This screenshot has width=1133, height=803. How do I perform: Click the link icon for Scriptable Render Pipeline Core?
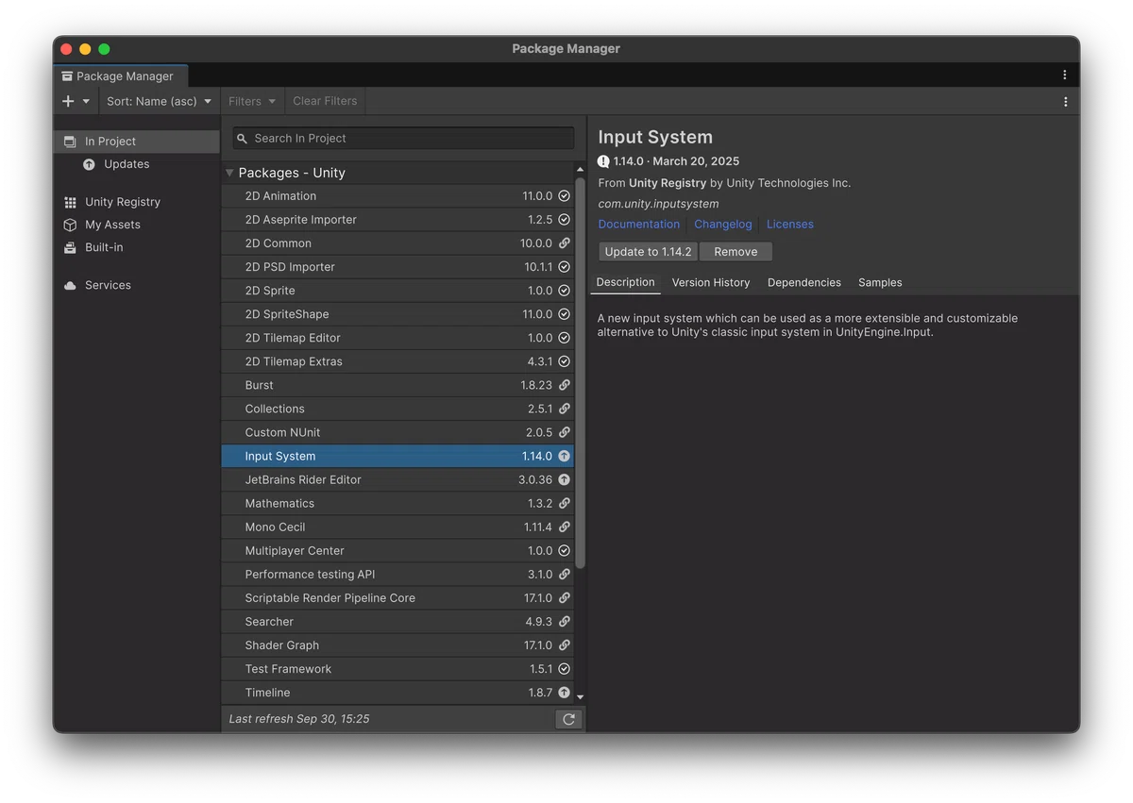coord(564,597)
